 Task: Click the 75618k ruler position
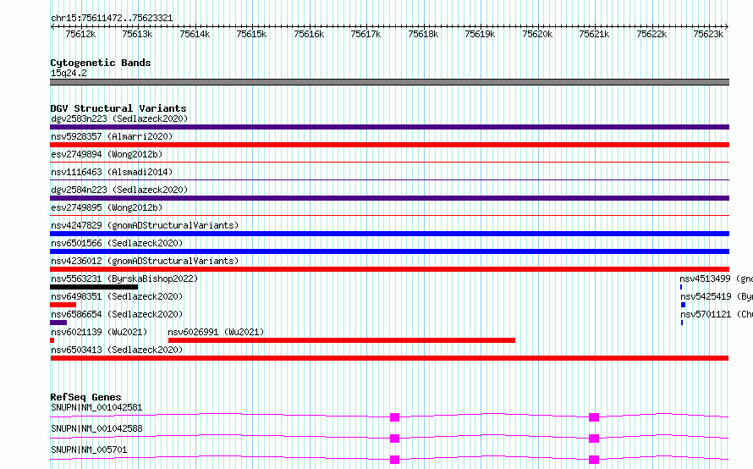pos(423,34)
